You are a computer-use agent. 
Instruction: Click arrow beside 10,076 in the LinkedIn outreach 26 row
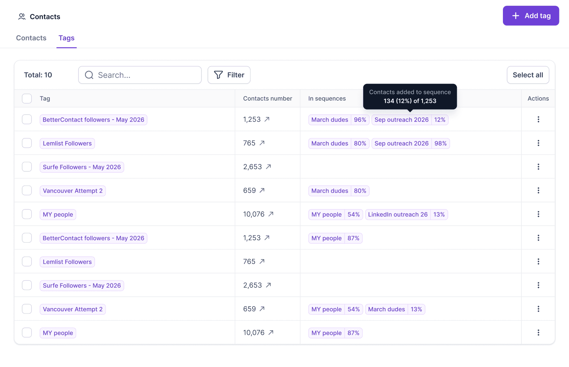point(271,214)
